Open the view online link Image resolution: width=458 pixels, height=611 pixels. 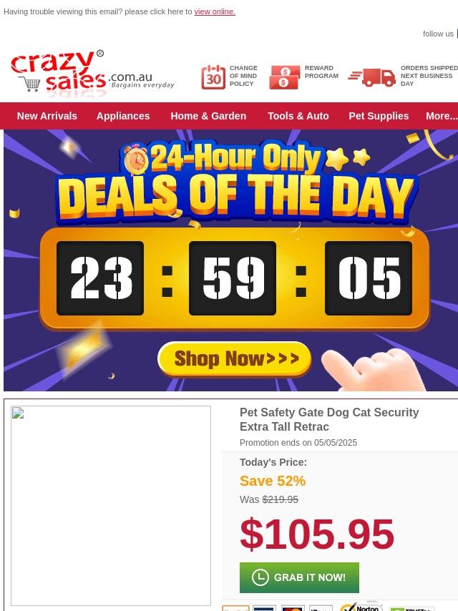[x=215, y=11]
